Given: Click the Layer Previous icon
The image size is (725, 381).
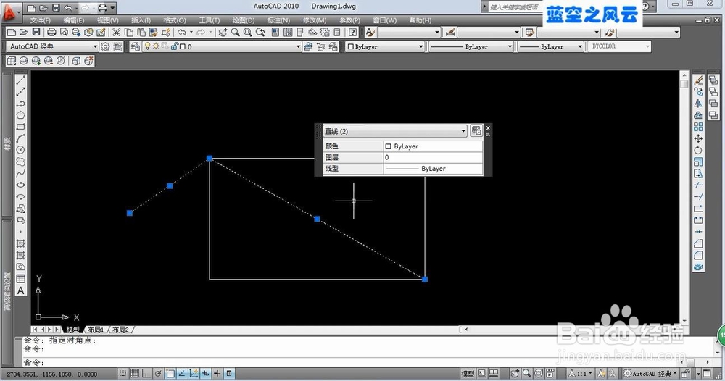Looking at the screenshot, I should [321, 46].
